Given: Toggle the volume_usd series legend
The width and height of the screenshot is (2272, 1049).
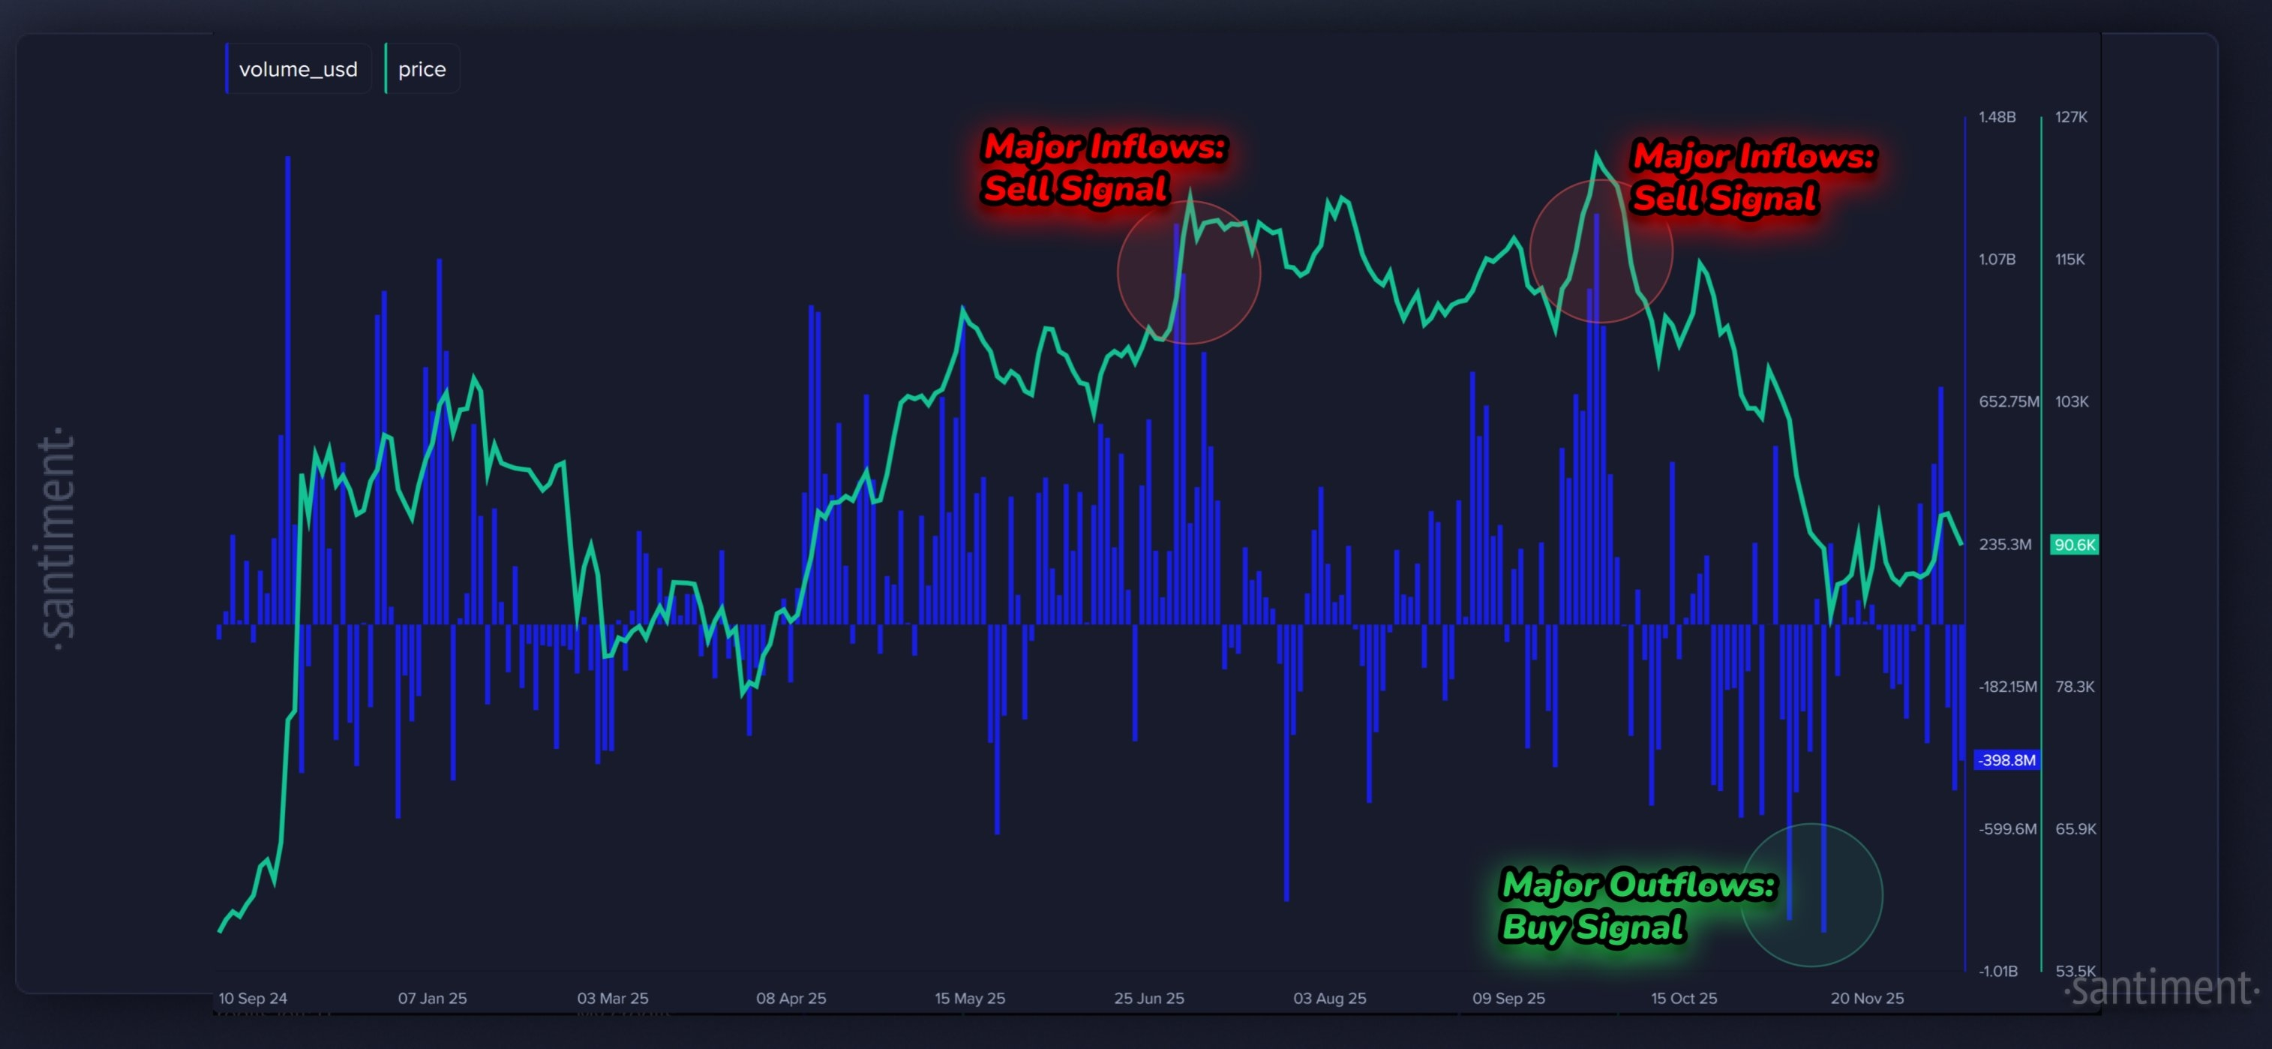Looking at the screenshot, I should (x=298, y=69).
